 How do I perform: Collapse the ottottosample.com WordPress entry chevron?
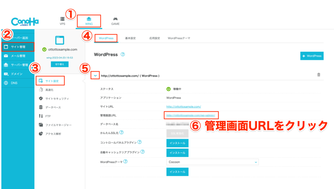95,75
